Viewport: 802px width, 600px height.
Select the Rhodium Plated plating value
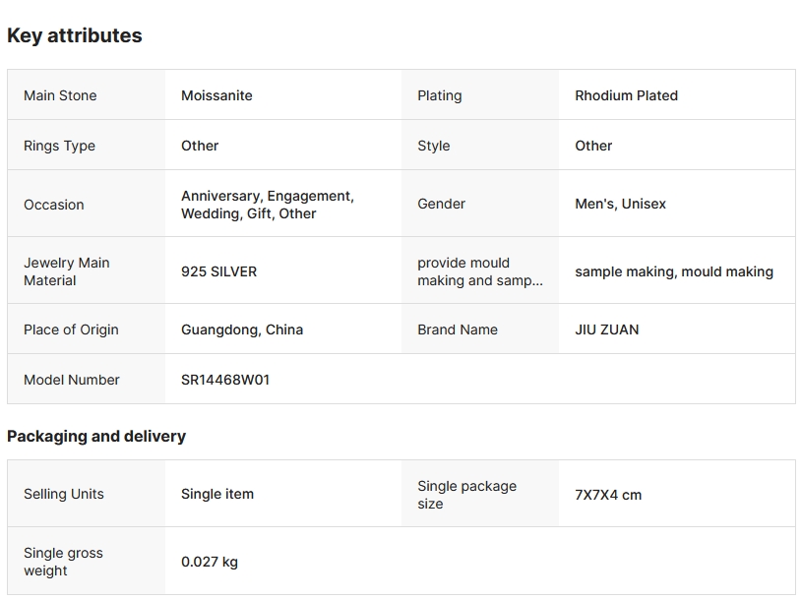pos(626,95)
